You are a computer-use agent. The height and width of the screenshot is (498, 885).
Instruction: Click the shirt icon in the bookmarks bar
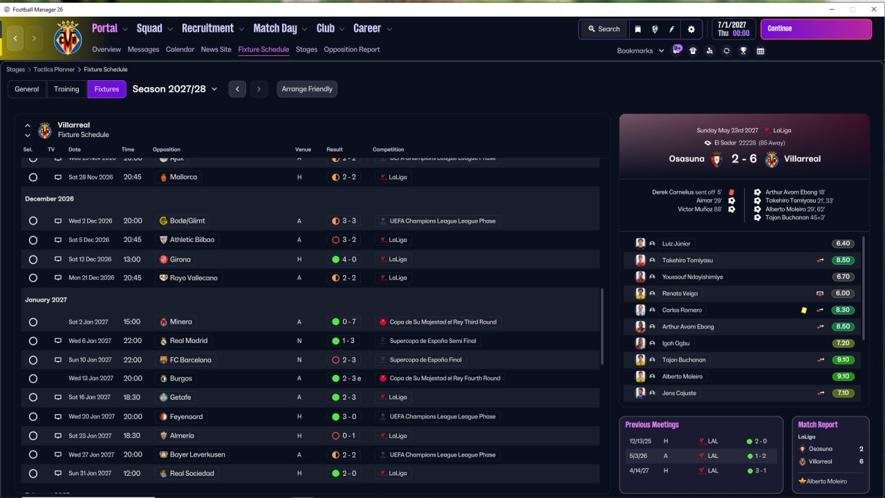693,50
